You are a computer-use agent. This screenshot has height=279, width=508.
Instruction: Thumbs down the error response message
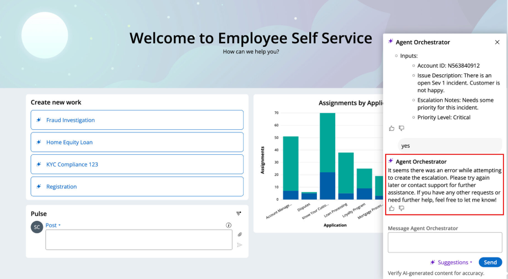pyautogui.click(x=402, y=208)
